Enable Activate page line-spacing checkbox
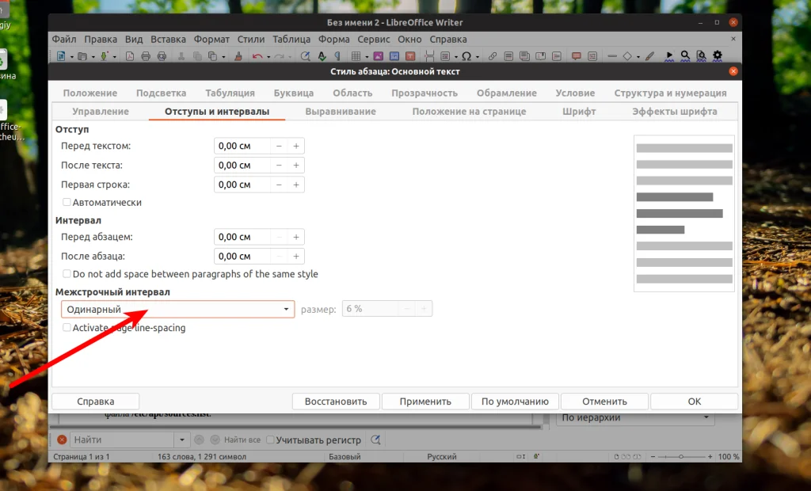 [67, 328]
